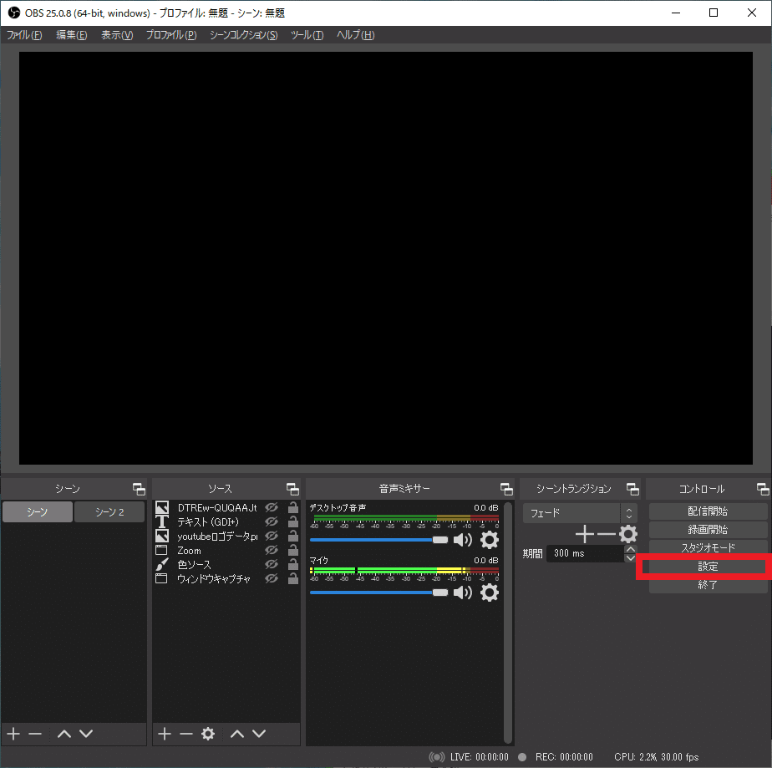Image resolution: width=772 pixels, height=768 pixels.
Task: Select the テキスト (GDI+) source row
Action: coord(226,521)
